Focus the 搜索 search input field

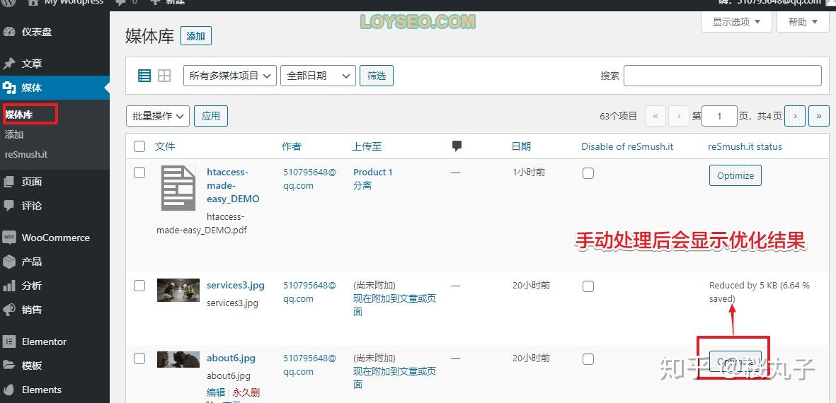(x=723, y=76)
